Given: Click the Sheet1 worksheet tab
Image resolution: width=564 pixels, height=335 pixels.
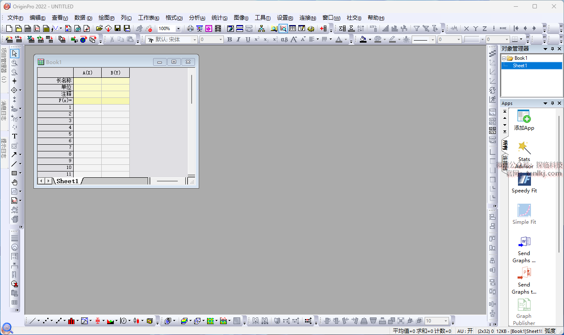Looking at the screenshot, I should (x=67, y=181).
